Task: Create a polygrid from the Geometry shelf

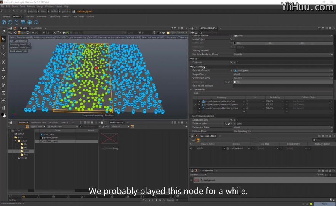Action: coord(23,22)
